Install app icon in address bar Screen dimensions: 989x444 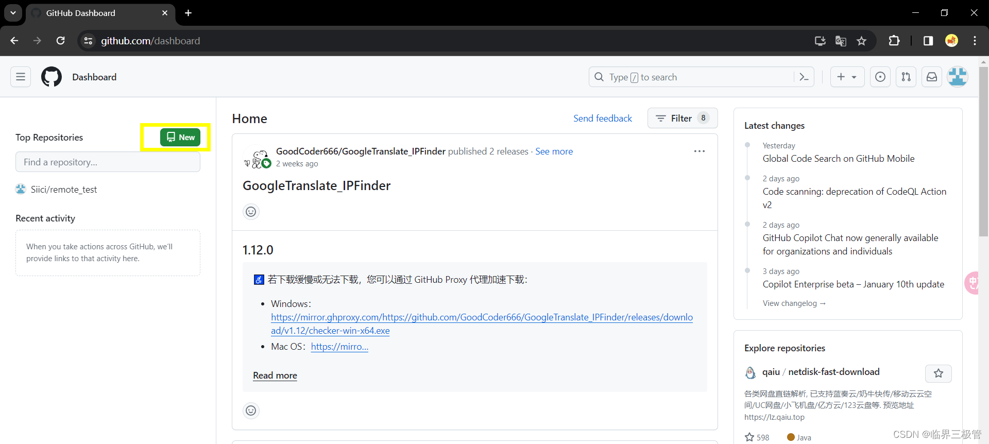(820, 41)
